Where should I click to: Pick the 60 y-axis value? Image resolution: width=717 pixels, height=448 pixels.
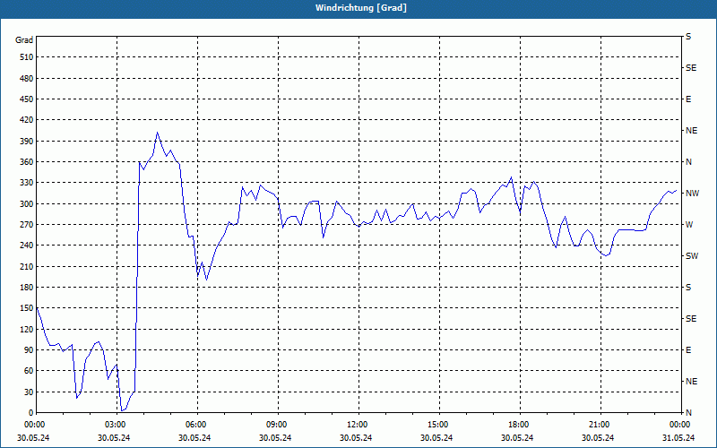(29, 371)
